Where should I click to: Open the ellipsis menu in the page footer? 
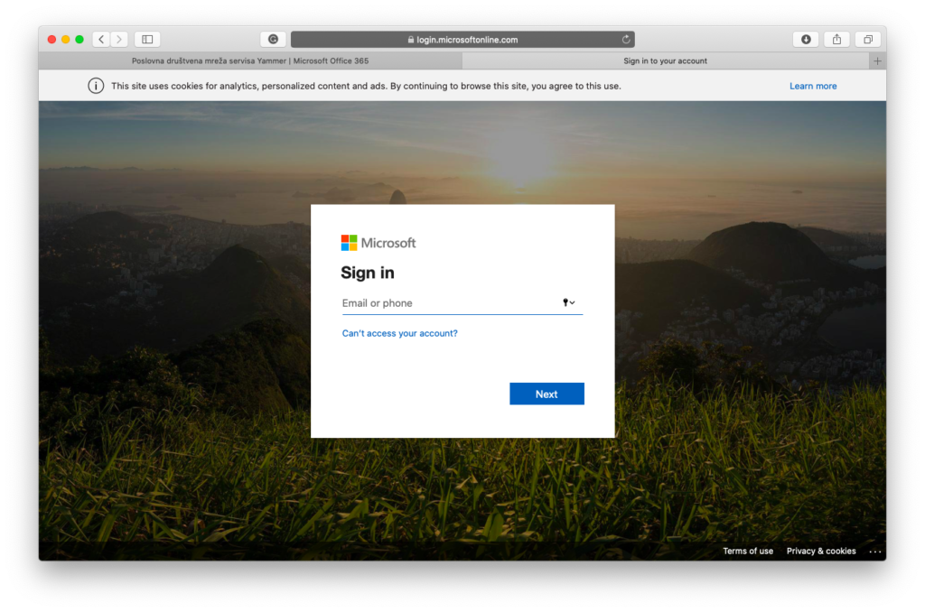pos(874,552)
